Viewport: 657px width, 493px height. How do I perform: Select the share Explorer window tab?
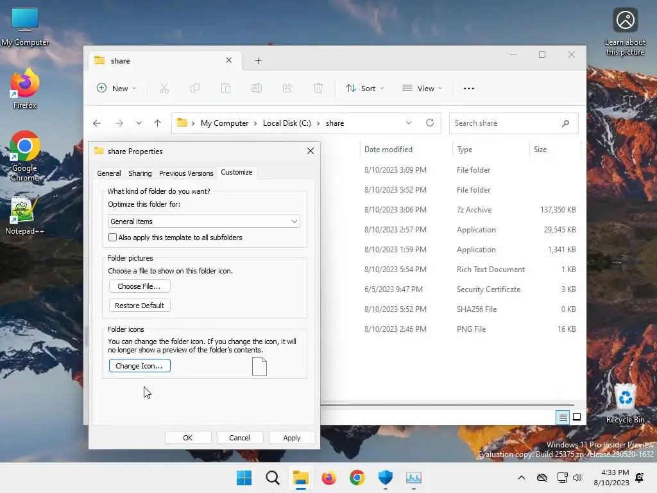pos(164,61)
